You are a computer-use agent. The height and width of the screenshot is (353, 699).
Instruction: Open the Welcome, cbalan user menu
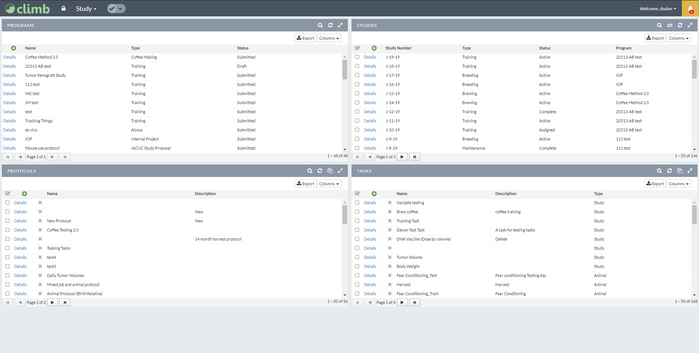pos(658,9)
